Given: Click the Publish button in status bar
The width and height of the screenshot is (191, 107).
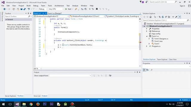Looking at the screenshot, I should 185,100.
